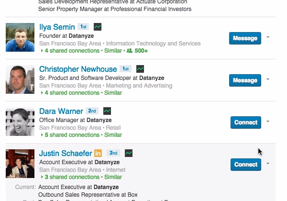Click Datanyze chart icon beside Dara Warner
This screenshot has height=201, width=287.
point(107,111)
